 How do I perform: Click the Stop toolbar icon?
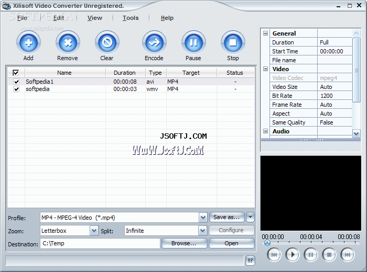pyautogui.click(x=233, y=43)
